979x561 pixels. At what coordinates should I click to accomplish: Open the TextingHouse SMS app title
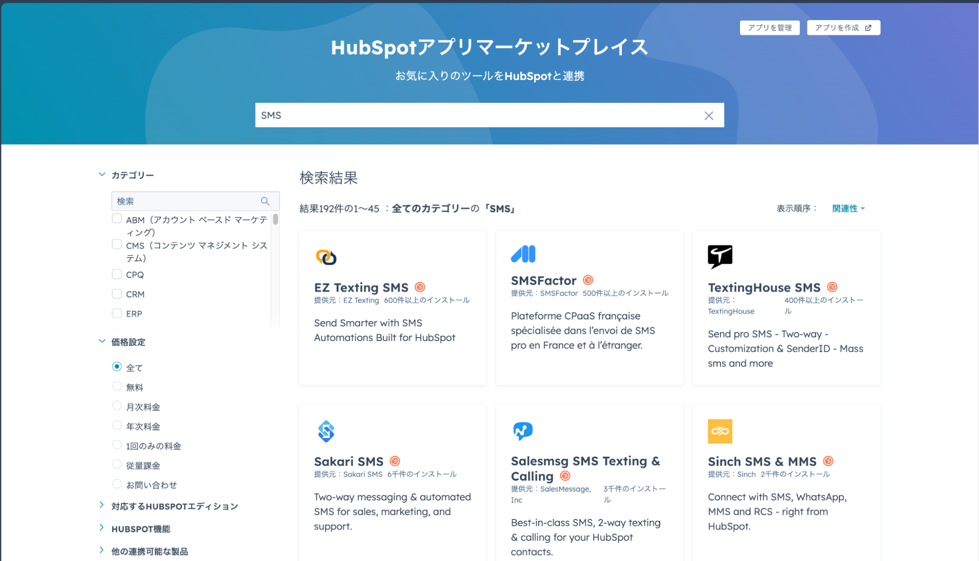pyautogui.click(x=764, y=288)
